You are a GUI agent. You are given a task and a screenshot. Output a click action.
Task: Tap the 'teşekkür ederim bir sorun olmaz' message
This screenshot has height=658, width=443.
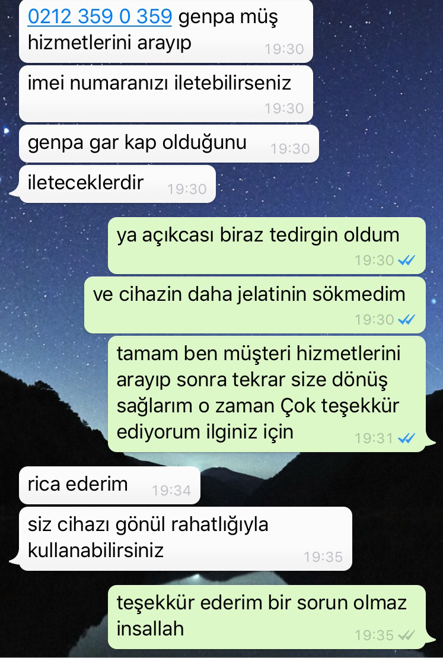click(270, 617)
